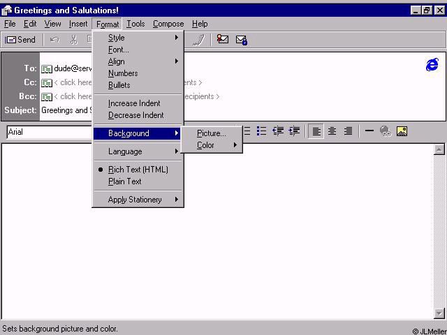Open the Help menu
Viewport: 447px width, 335px height.
[200, 24]
